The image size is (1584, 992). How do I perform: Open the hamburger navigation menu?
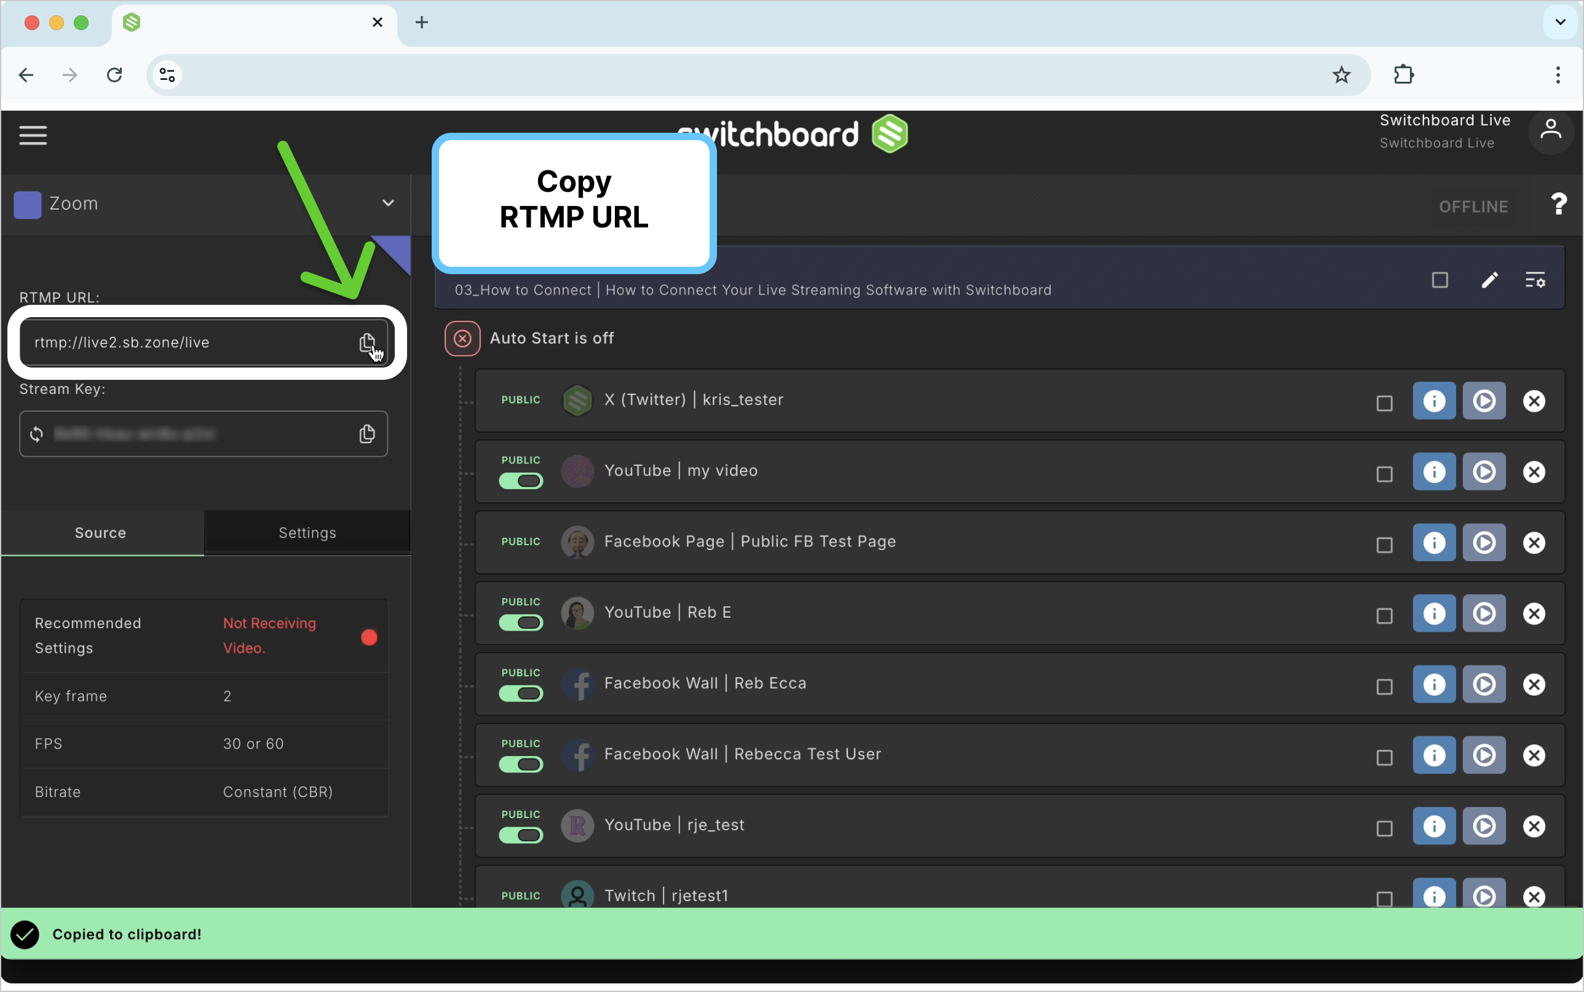33,135
